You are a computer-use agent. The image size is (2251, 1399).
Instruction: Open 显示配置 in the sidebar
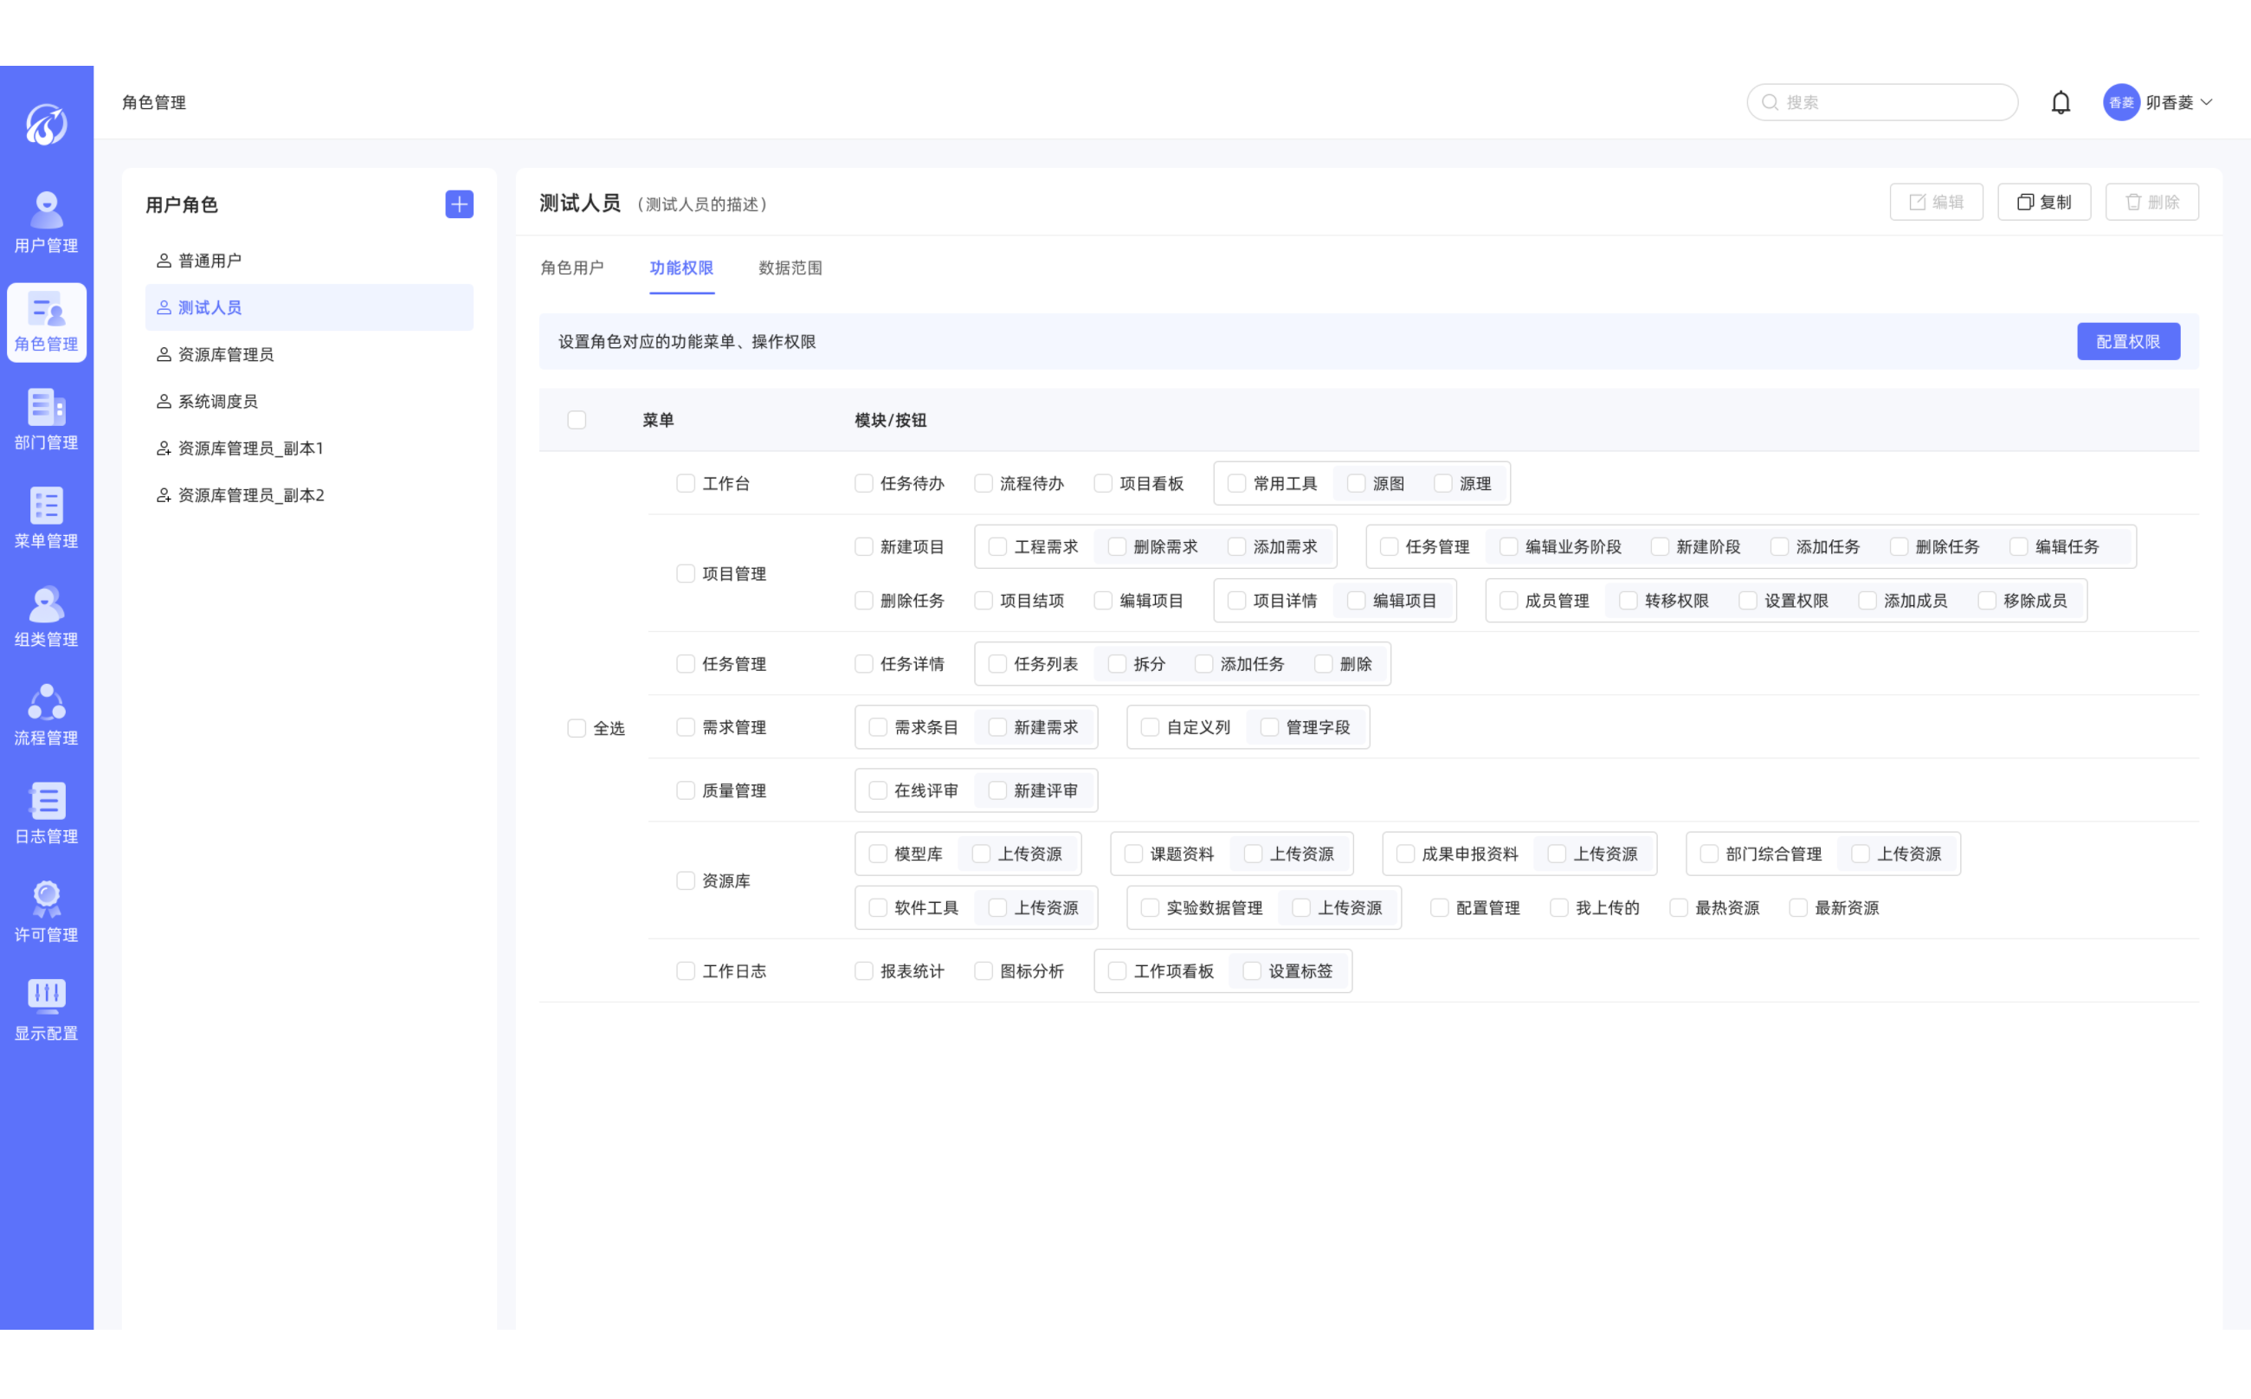(x=46, y=1011)
